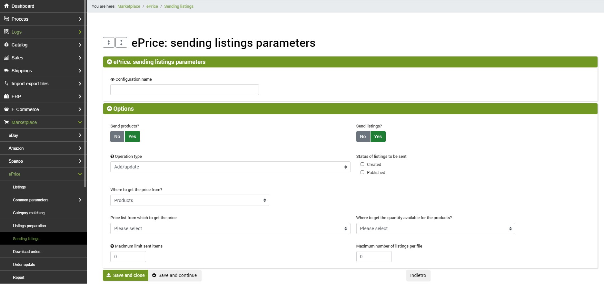The image size is (604, 284).
Task: Collapse the Options section header icon
Action: pos(110,109)
